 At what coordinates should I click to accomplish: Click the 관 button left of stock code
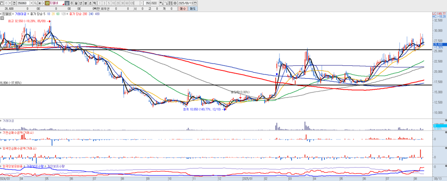[14, 3]
